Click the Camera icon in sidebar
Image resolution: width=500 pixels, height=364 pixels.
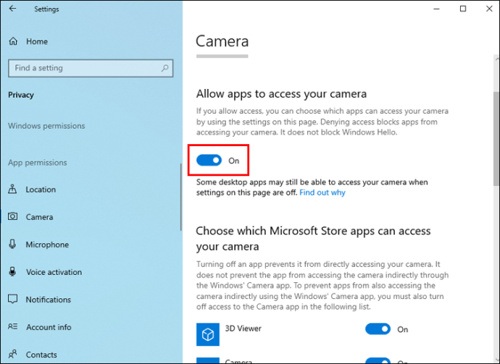click(12, 216)
